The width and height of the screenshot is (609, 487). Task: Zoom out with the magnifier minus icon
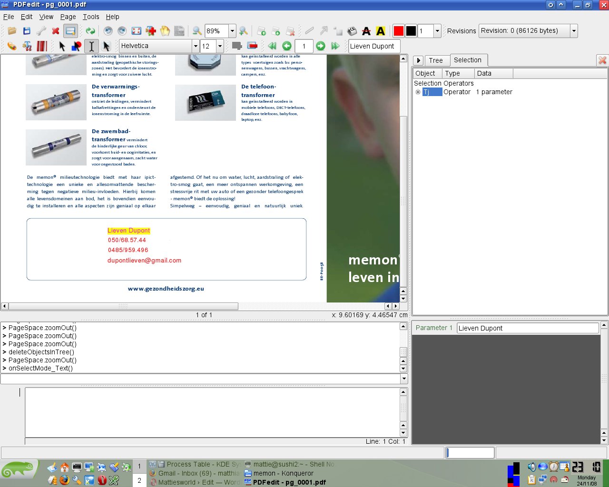pos(197,31)
